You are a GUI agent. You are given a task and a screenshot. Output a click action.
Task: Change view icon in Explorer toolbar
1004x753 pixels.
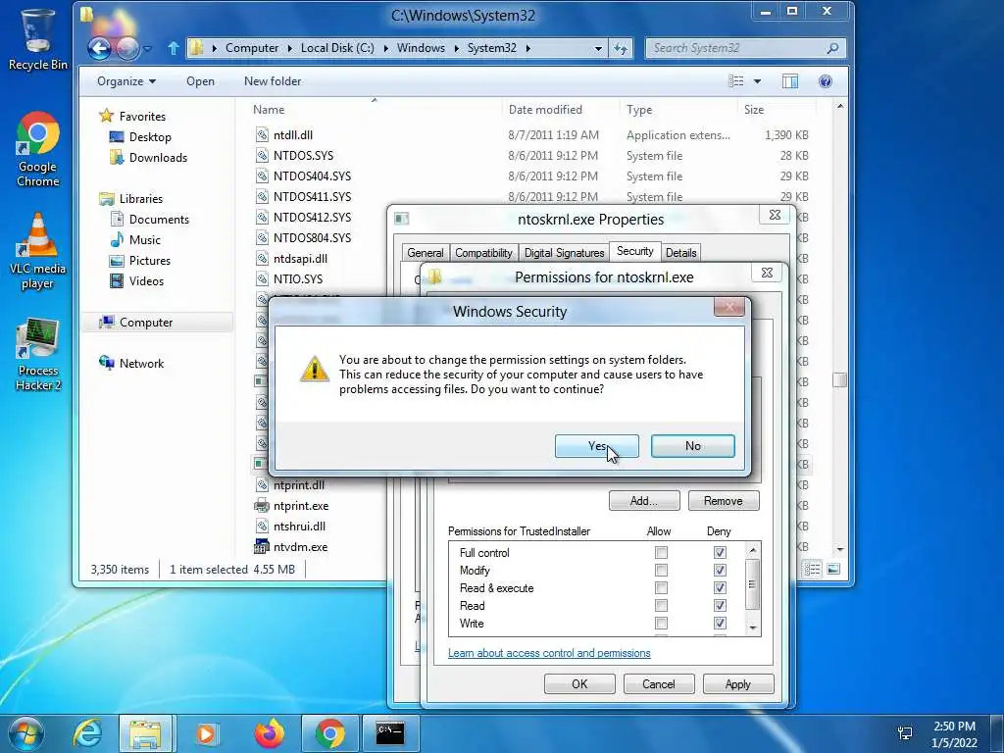click(736, 81)
